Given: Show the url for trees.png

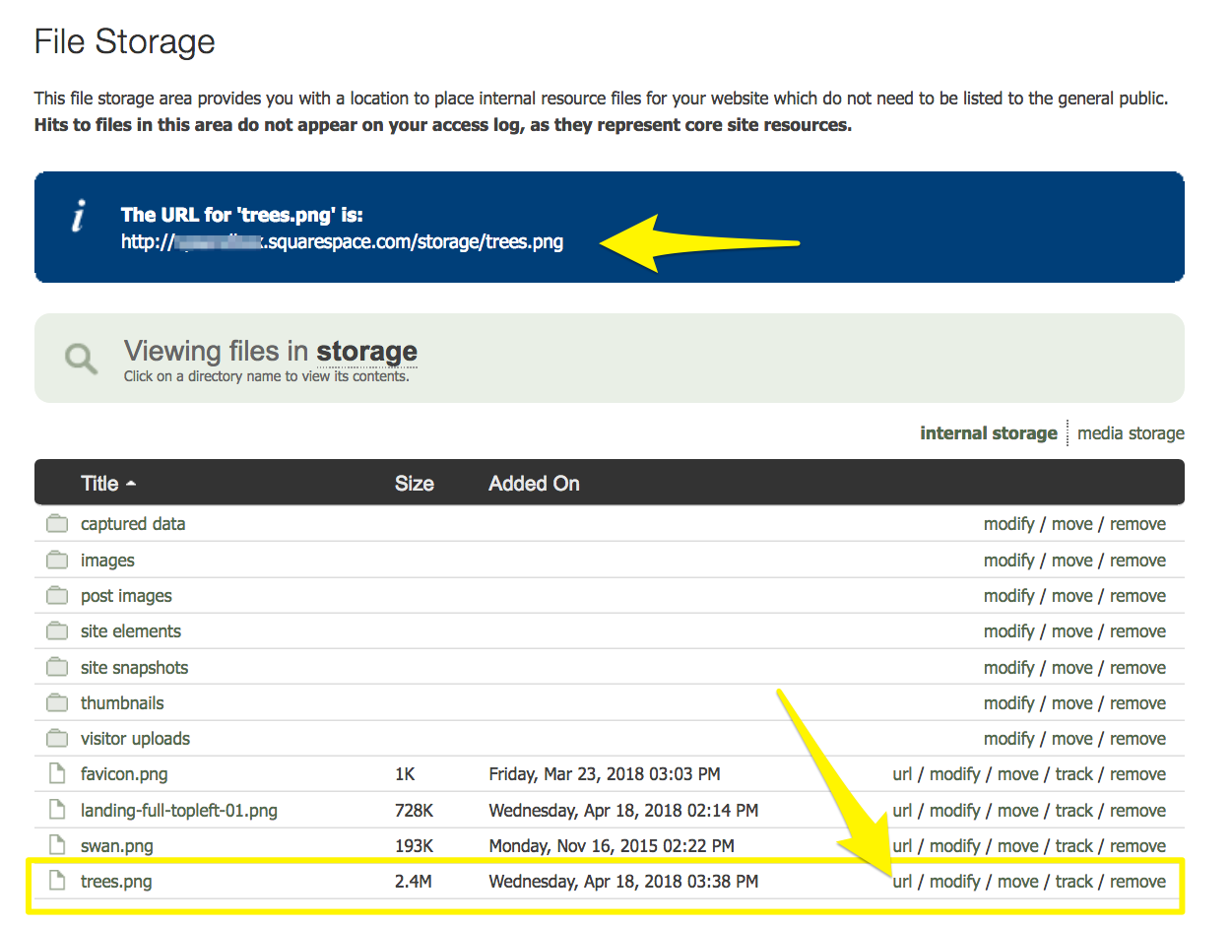Looking at the screenshot, I should pyautogui.click(x=902, y=882).
